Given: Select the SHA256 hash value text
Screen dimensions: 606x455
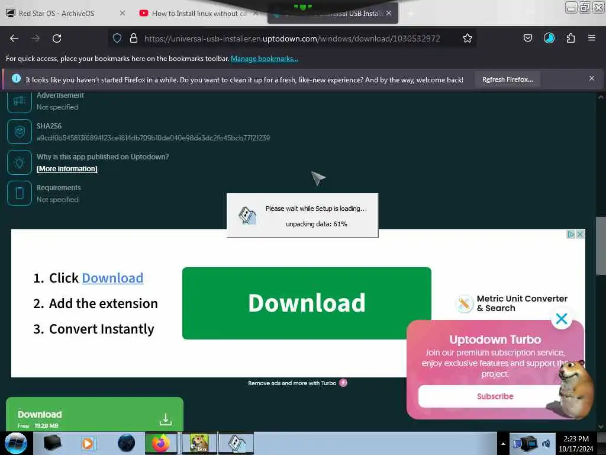Looking at the screenshot, I should (153, 137).
